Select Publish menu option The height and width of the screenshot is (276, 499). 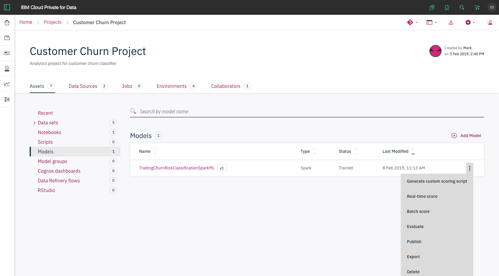point(437,242)
